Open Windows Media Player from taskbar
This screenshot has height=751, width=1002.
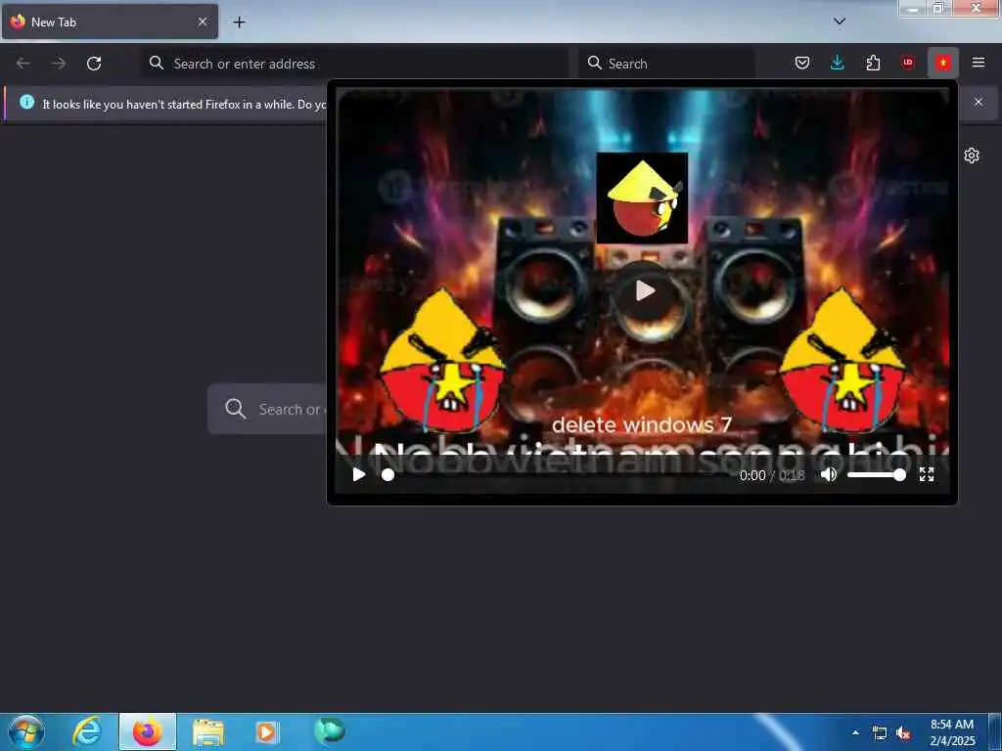267,731
